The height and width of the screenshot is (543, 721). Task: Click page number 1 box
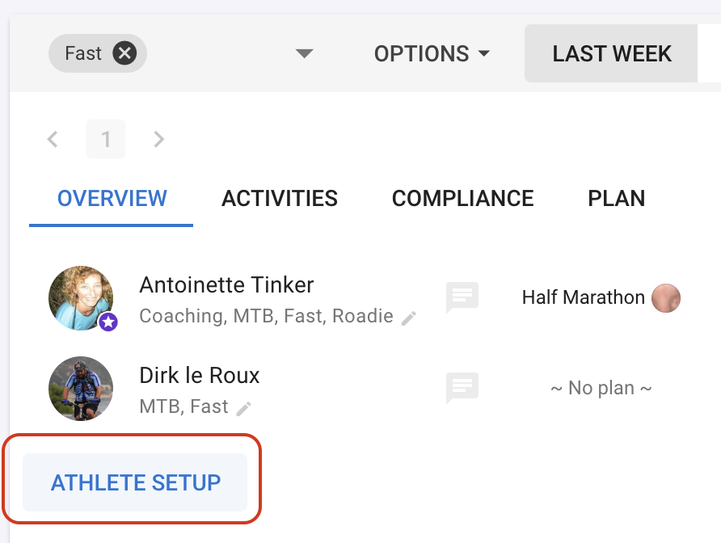(x=106, y=139)
